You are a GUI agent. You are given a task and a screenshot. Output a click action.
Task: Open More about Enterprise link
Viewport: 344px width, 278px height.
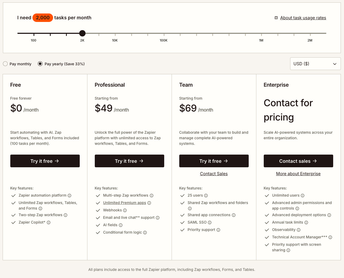[x=298, y=174]
